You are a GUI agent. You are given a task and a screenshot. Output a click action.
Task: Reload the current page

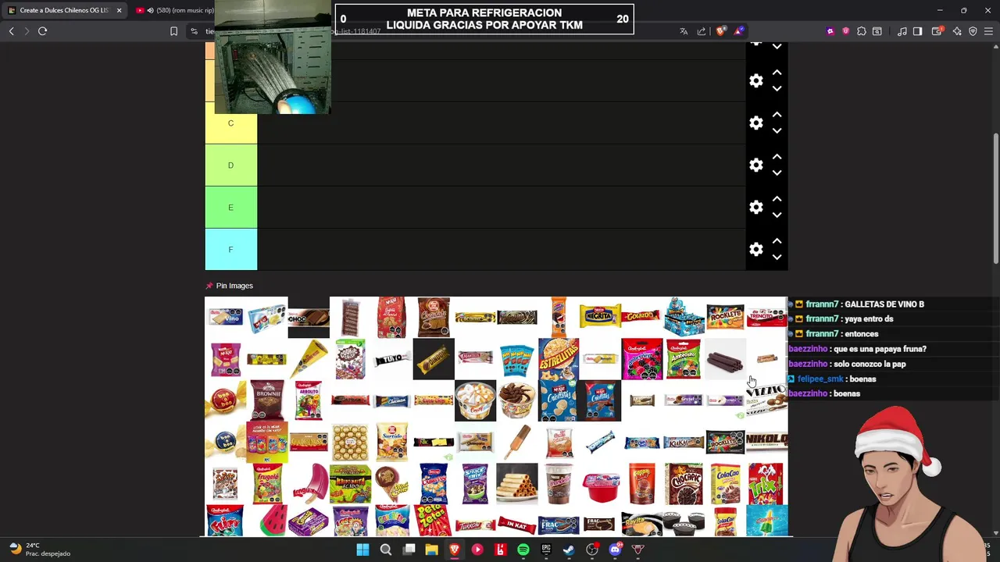(42, 31)
